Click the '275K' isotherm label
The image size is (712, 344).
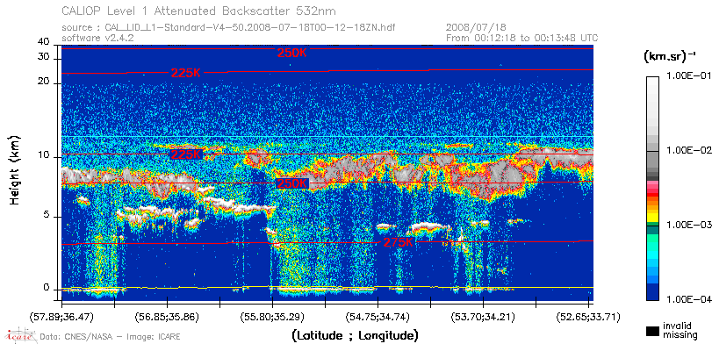click(x=399, y=242)
